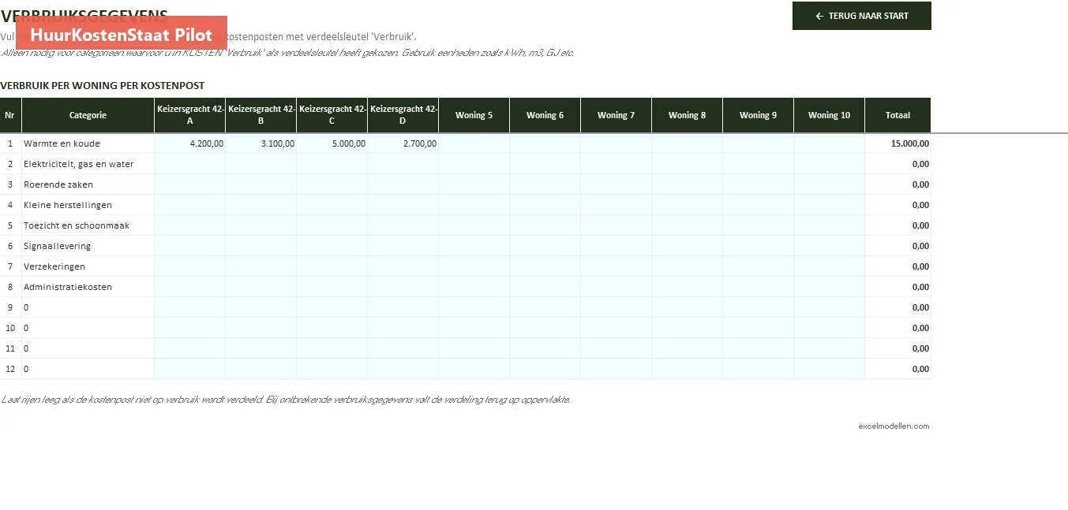Screen dimensions: 1068x510
Task: Select the Woning 8 cell for Administratiekosten
Action: coord(688,287)
